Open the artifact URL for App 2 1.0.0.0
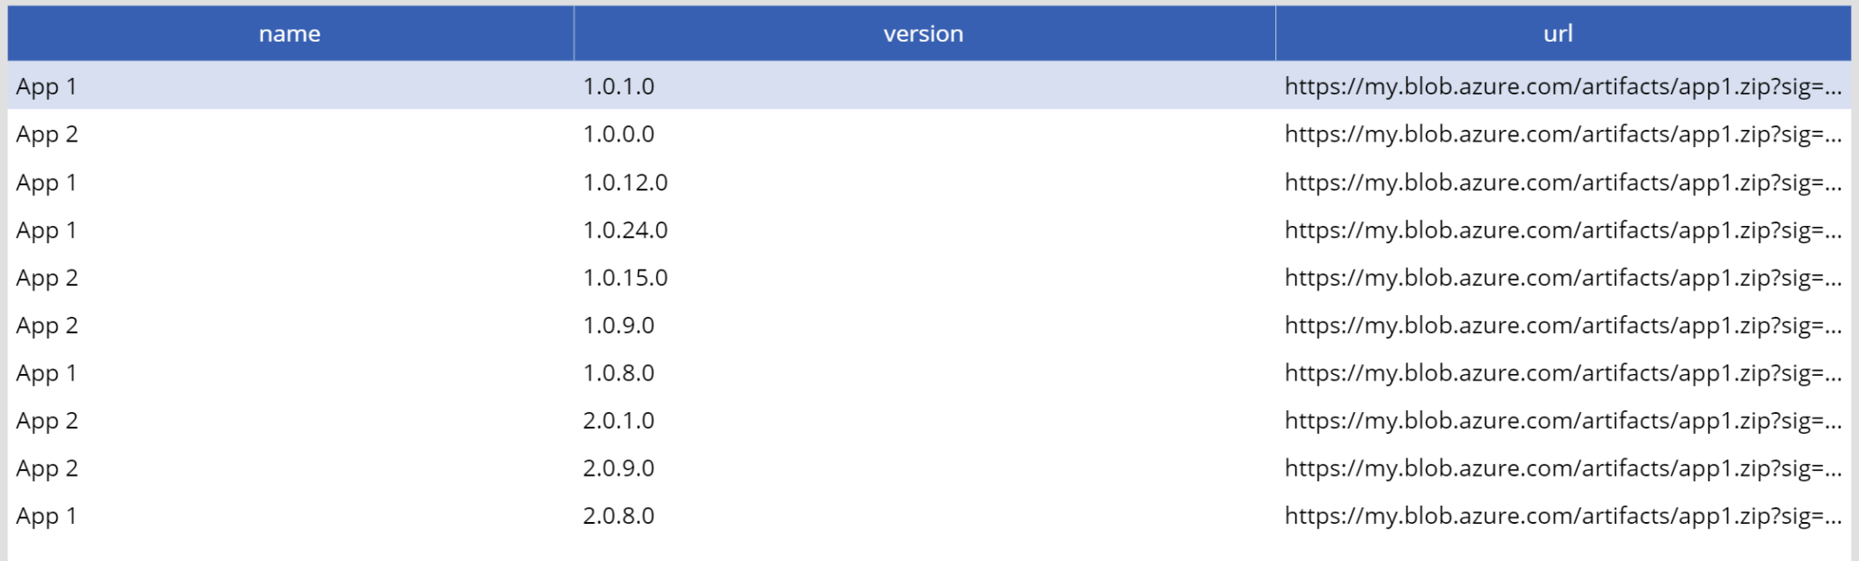Screen dimensions: 1859x561 tap(1558, 134)
